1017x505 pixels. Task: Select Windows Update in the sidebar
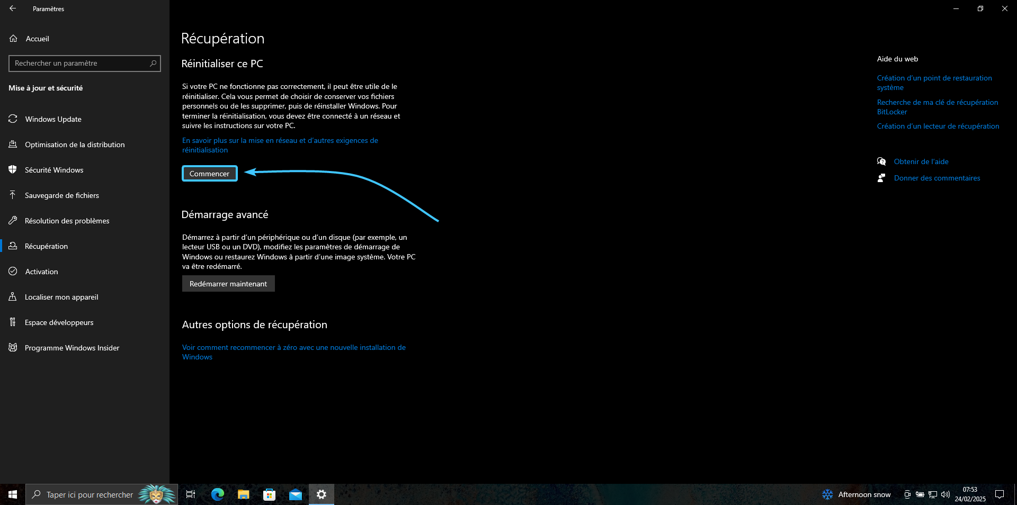pyautogui.click(x=85, y=119)
